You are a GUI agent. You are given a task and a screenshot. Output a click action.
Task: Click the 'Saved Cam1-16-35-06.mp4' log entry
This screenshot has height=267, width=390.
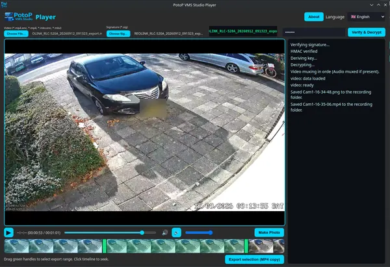click(331, 107)
